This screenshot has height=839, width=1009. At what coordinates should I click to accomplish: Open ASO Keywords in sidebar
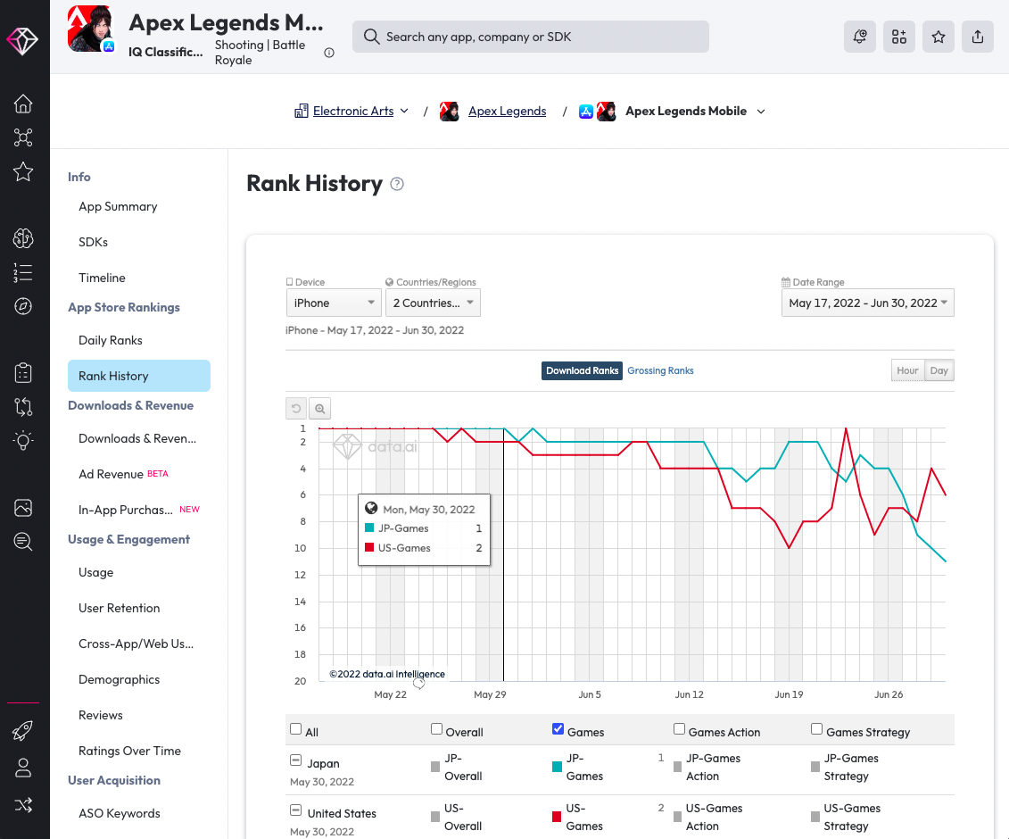119,814
